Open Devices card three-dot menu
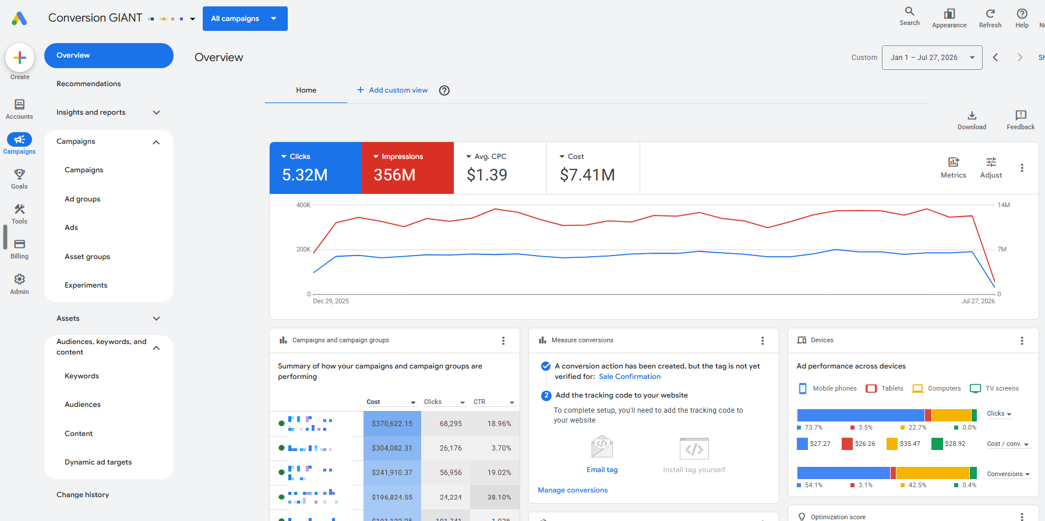 (1022, 341)
